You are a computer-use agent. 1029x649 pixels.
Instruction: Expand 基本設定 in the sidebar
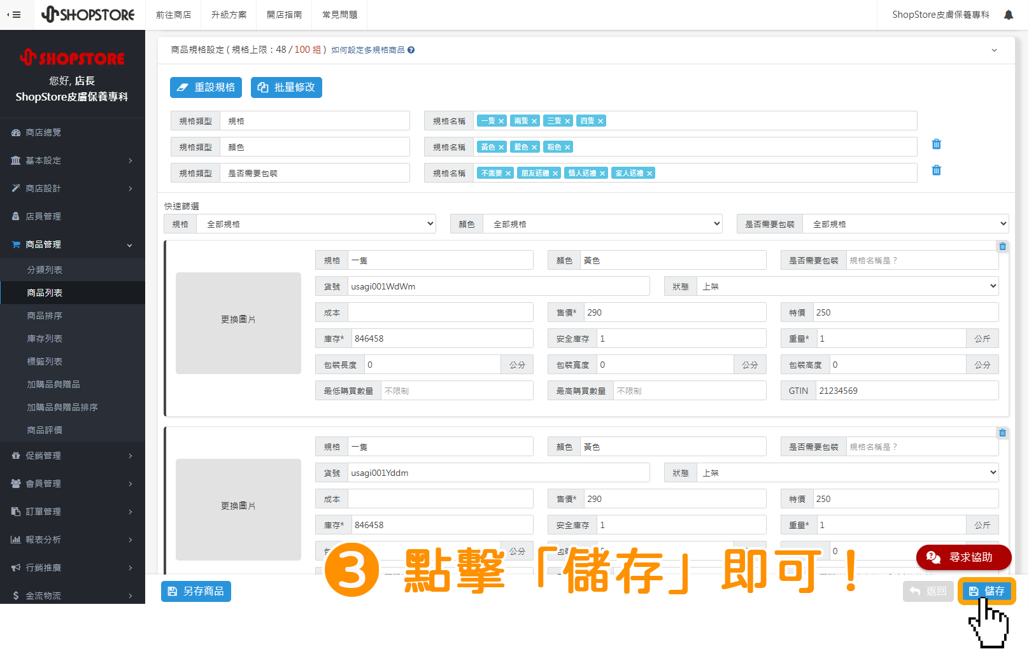click(73, 160)
